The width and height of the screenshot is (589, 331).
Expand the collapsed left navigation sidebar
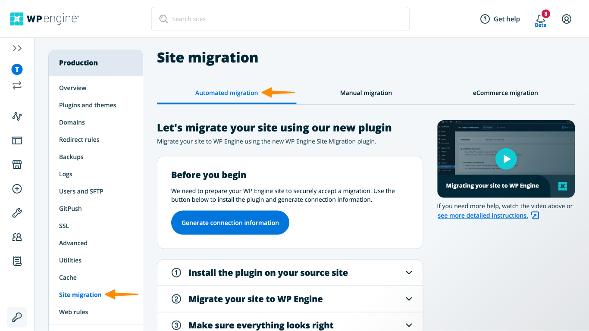pyautogui.click(x=17, y=48)
